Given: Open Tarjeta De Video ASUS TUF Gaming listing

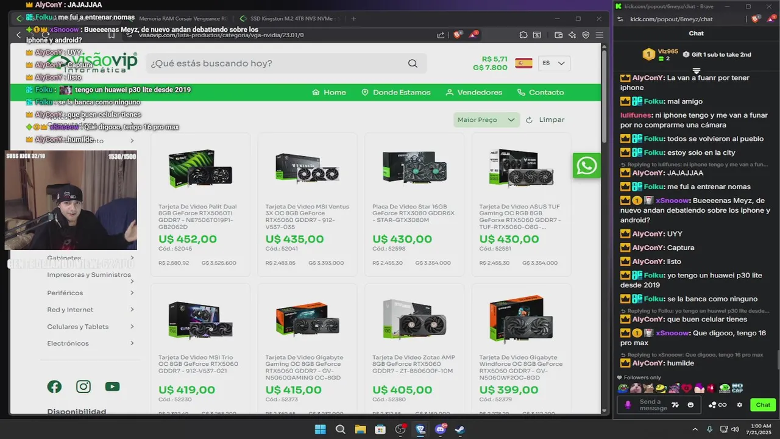Looking at the screenshot, I should [520, 216].
